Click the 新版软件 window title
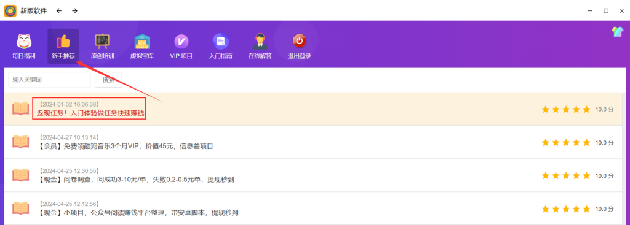Screen dimensions: 630x225 (x=34, y=11)
